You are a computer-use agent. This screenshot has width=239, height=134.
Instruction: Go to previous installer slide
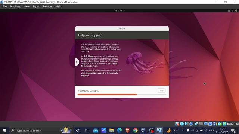coord(77,62)
